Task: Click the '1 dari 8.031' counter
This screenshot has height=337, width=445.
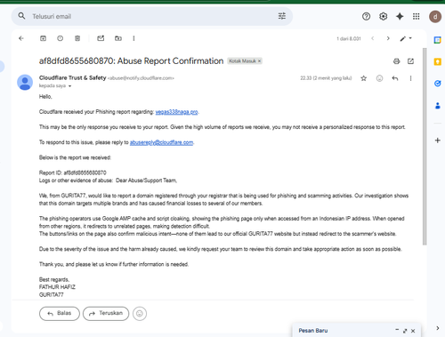Action: [x=349, y=38]
